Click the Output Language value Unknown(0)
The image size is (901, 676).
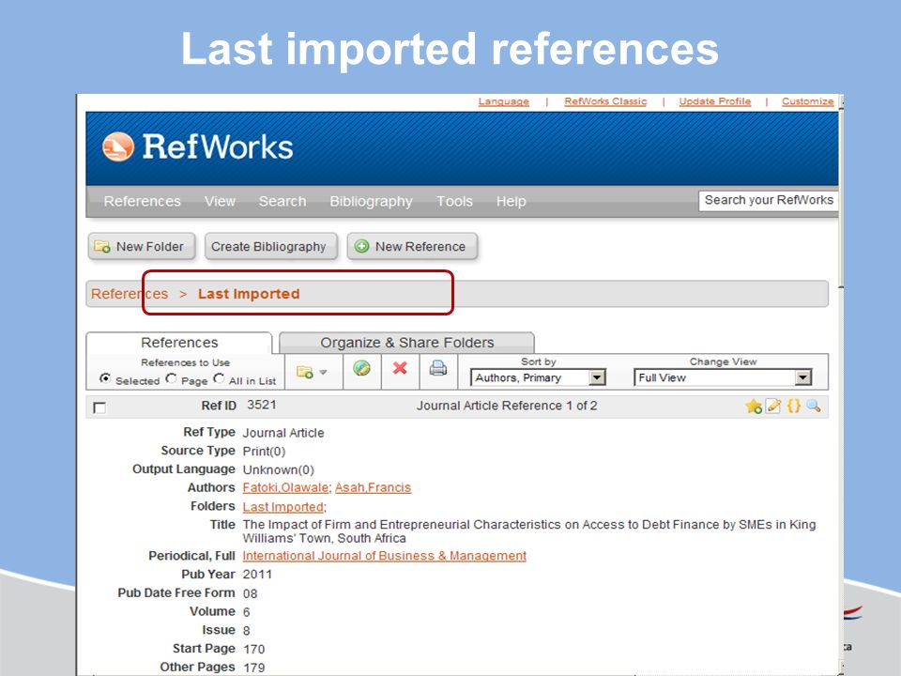tap(278, 469)
